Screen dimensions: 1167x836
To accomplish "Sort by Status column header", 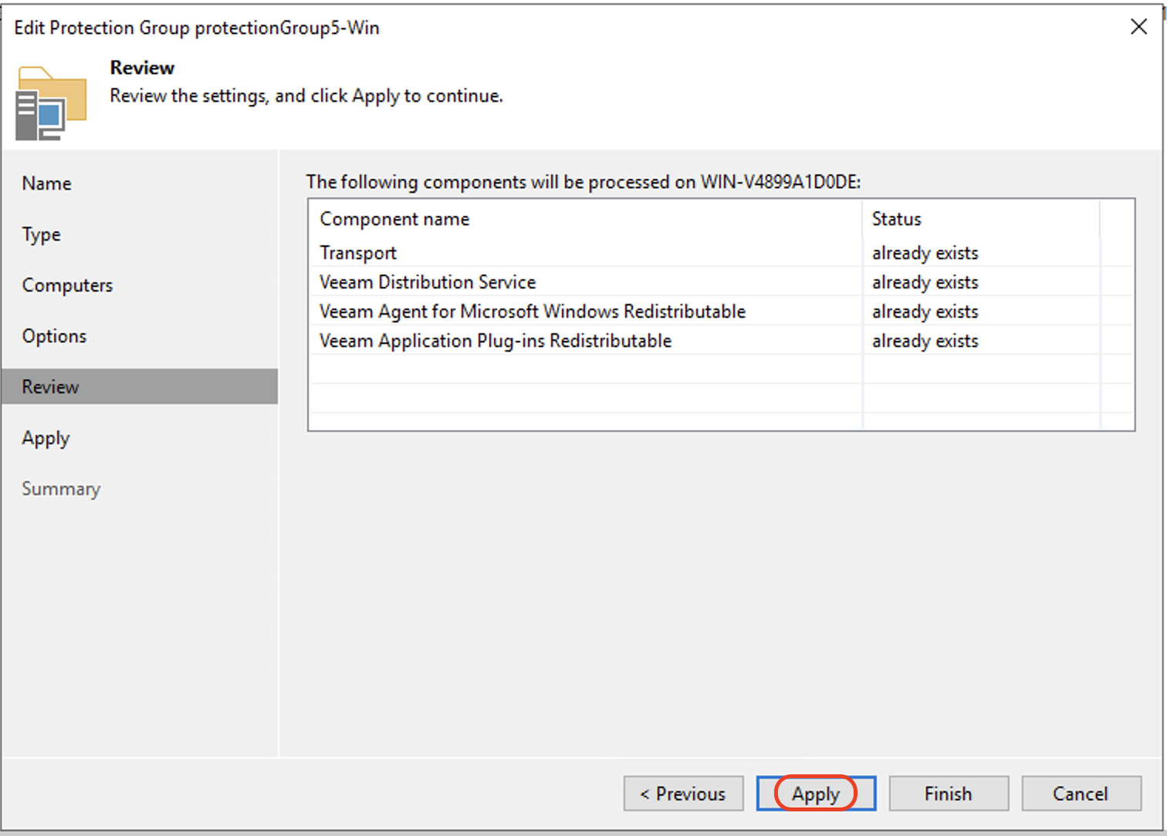I will (x=980, y=219).
